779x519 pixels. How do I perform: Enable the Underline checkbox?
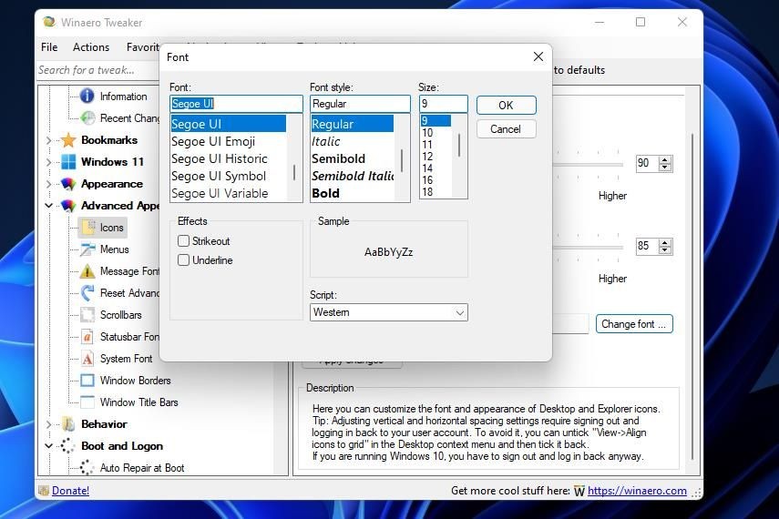tap(183, 259)
